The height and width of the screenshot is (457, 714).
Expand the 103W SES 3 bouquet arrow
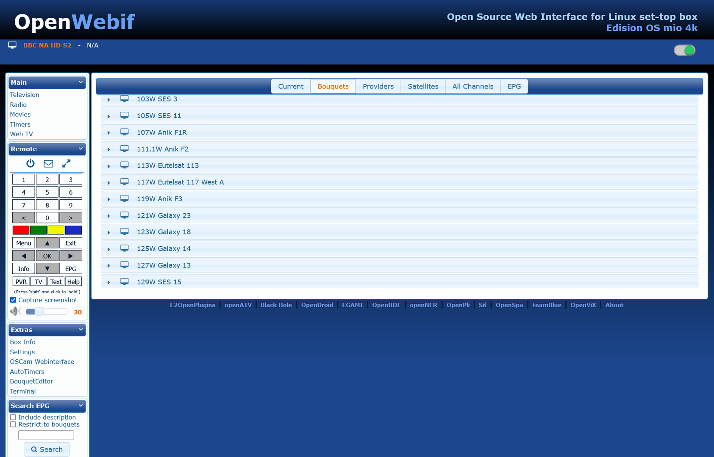point(109,99)
